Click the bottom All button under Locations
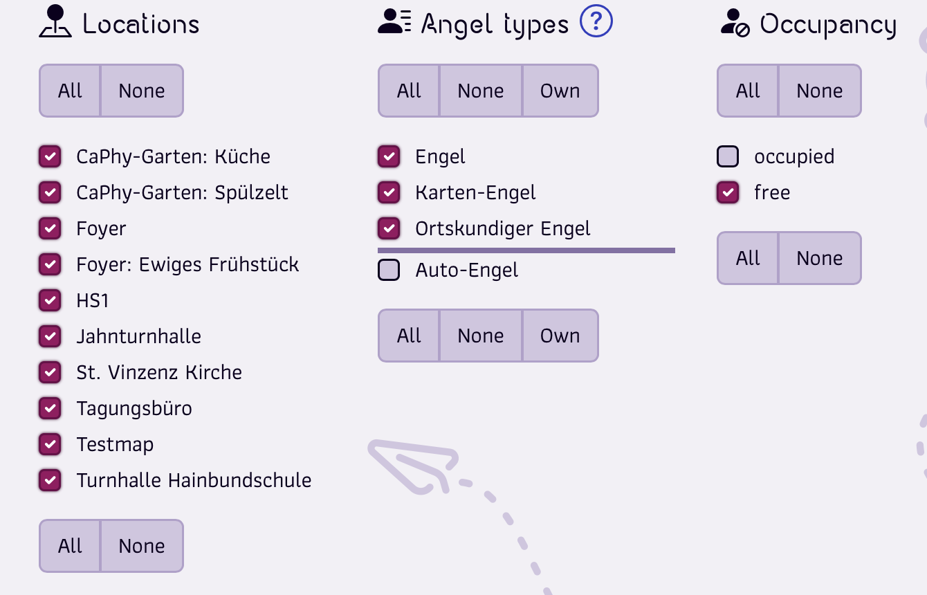Screen dimensions: 927x595 70,546
